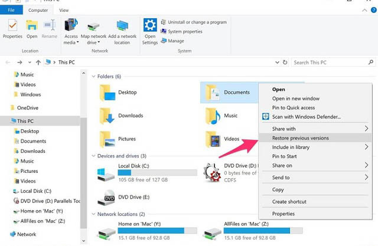This screenshot has height=246, width=378.
Task: Select DVD Drive (E:) in main pane
Action: point(123,198)
